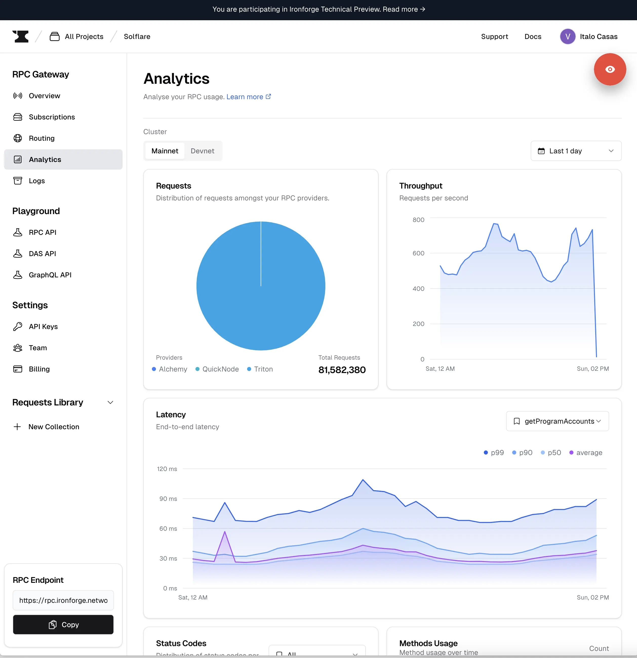Click the API Keys key icon

pyautogui.click(x=18, y=326)
